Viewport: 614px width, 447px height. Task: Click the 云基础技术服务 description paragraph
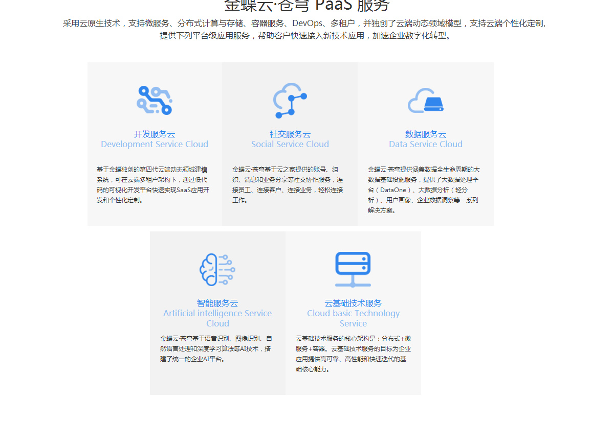point(353,354)
